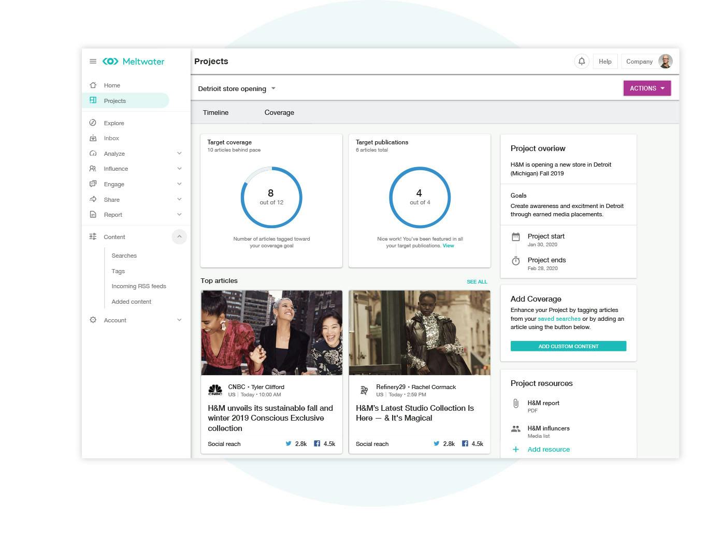Open headline H&M's Latest Studio Collection
This screenshot has width=721, height=536.
(x=415, y=413)
